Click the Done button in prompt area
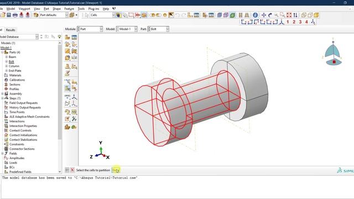Screen dimensions: 354x199 click(116, 170)
